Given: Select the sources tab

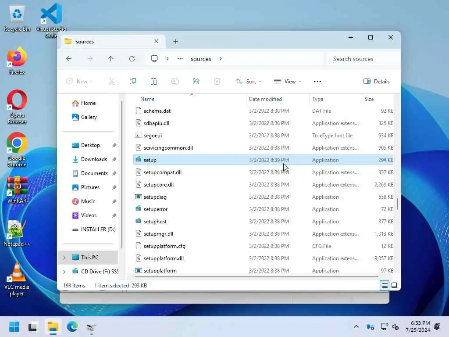Looking at the screenshot, I should 113,42.
